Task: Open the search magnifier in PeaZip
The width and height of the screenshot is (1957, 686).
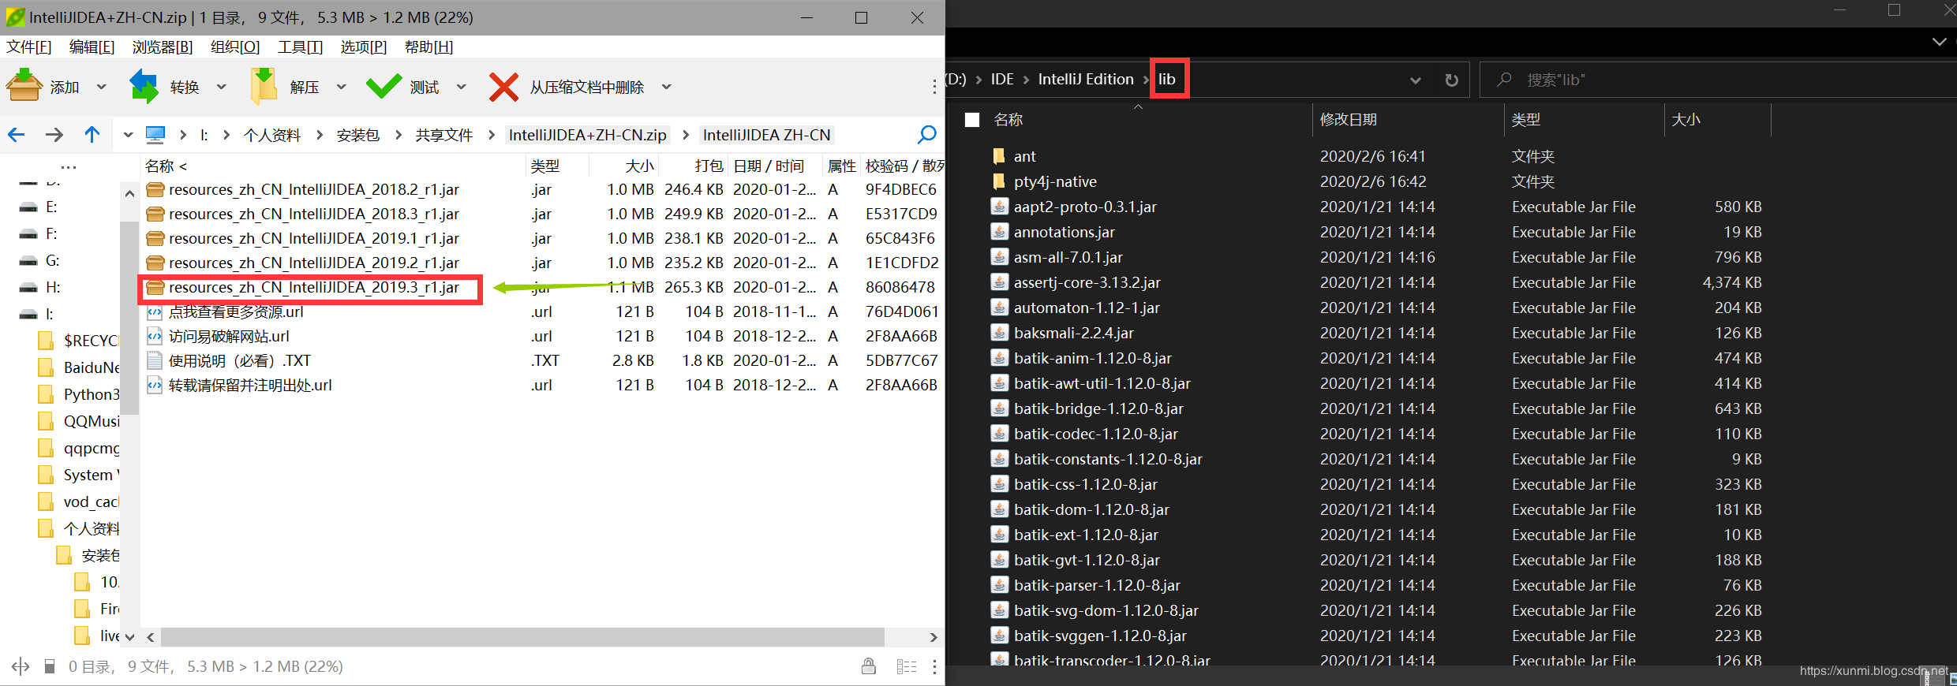Action: [x=927, y=135]
